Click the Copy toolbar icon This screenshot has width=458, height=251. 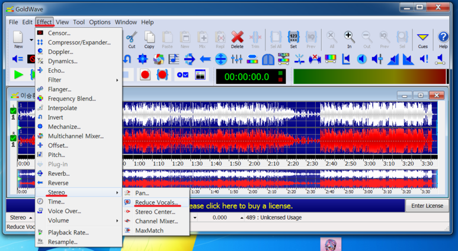pyautogui.click(x=149, y=37)
